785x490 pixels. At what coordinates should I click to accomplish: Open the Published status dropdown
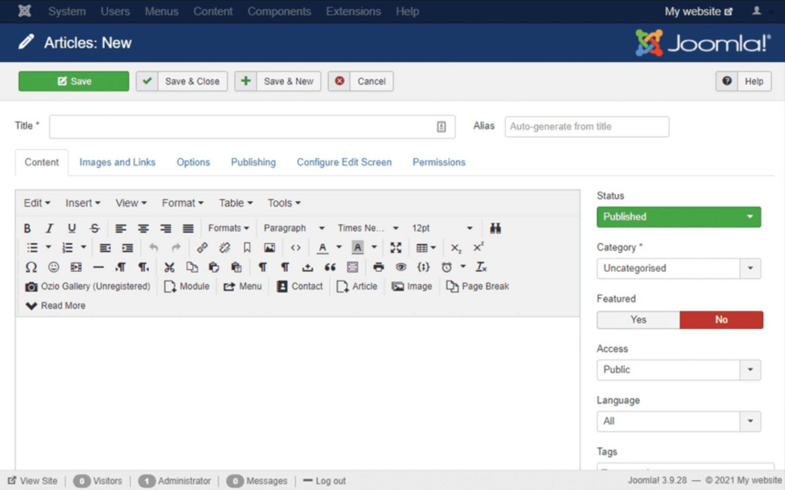tap(678, 217)
